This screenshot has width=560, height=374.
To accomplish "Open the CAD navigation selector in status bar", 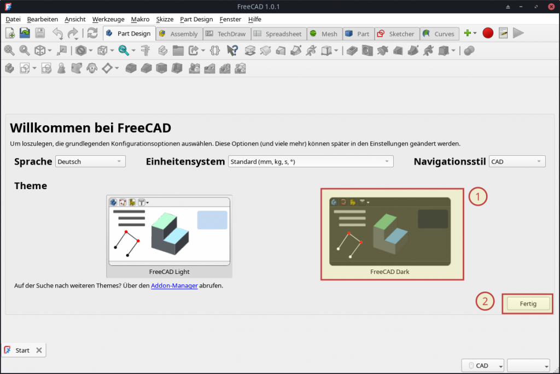I will 483,366.
